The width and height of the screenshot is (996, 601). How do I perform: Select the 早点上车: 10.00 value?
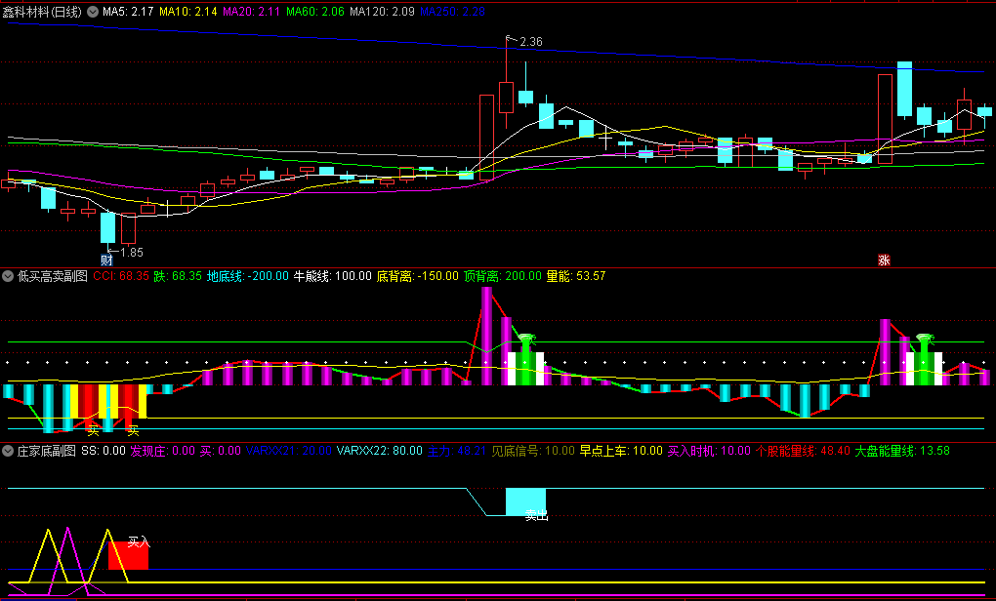(621, 451)
